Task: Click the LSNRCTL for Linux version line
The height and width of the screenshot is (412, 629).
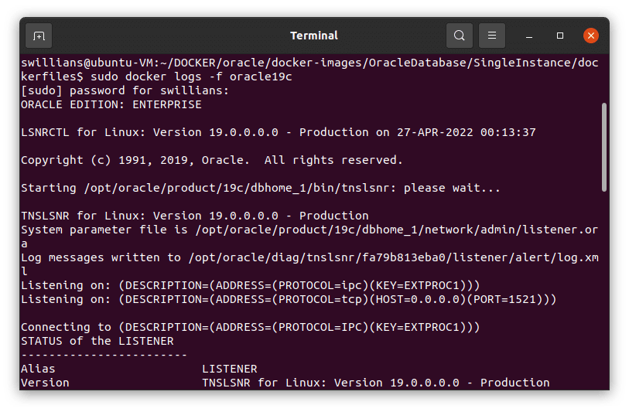Action: pyautogui.click(x=278, y=132)
